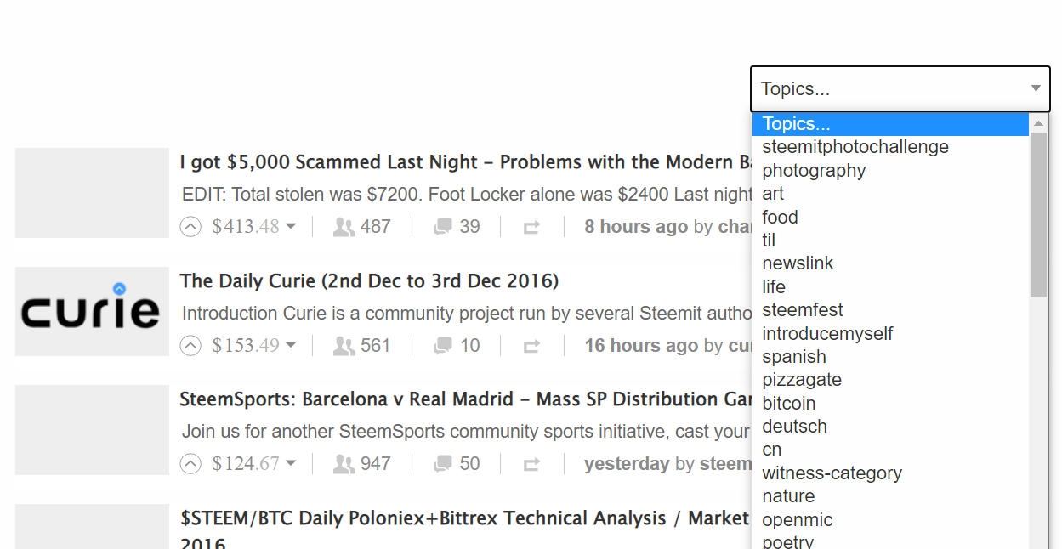Click the '8 hours ago' timestamp
The height and width of the screenshot is (549, 1062).
click(636, 227)
